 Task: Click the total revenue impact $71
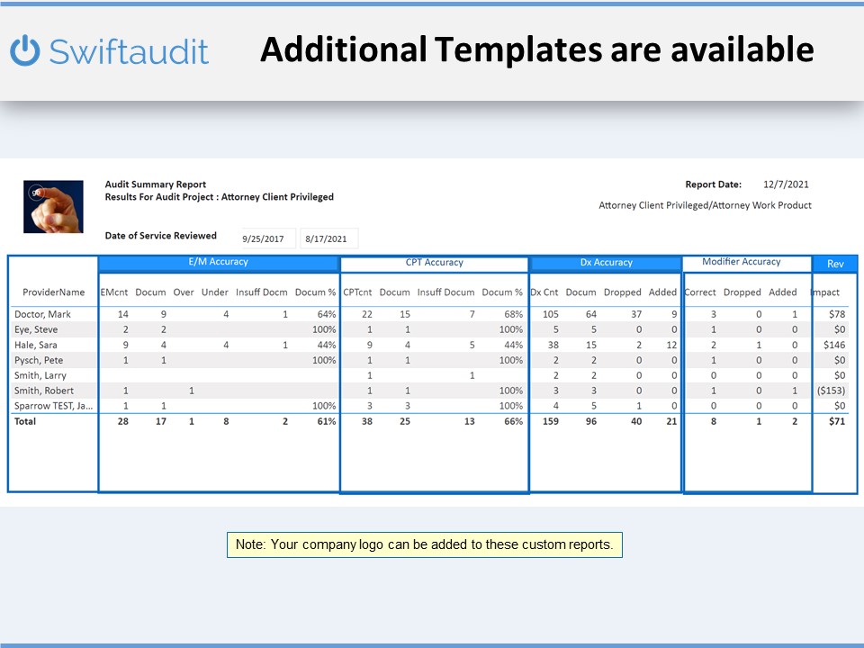click(x=836, y=421)
